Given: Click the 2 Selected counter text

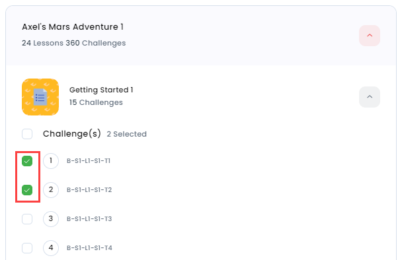Looking at the screenshot, I should [x=127, y=134].
